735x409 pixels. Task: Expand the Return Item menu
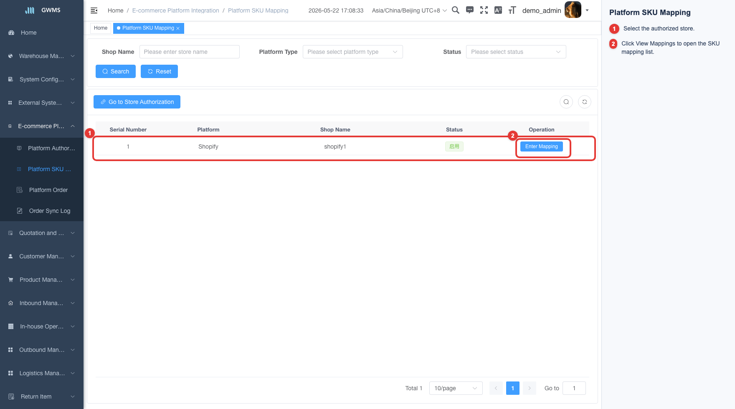[x=42, y=396]
